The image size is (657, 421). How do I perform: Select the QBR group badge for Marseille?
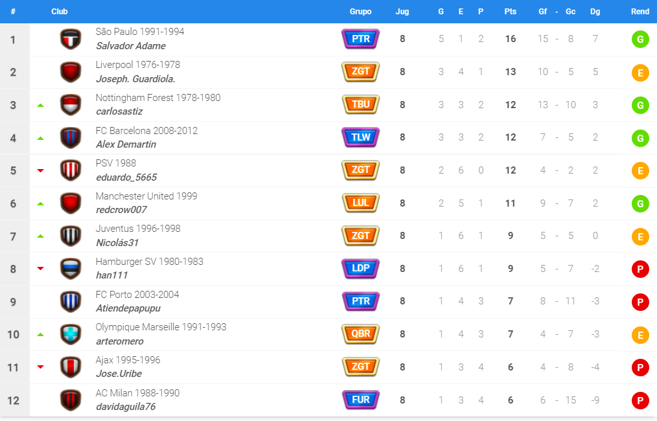coord(360,334)
